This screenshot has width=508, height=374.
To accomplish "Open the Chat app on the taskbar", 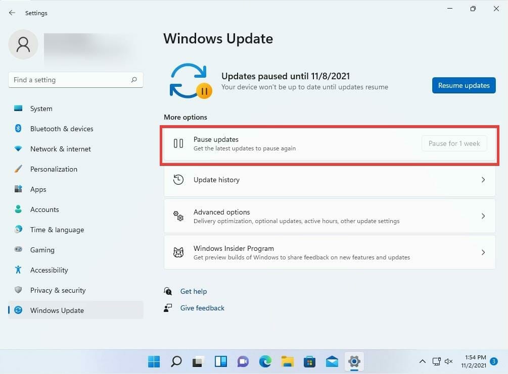I will coord(243,361).
